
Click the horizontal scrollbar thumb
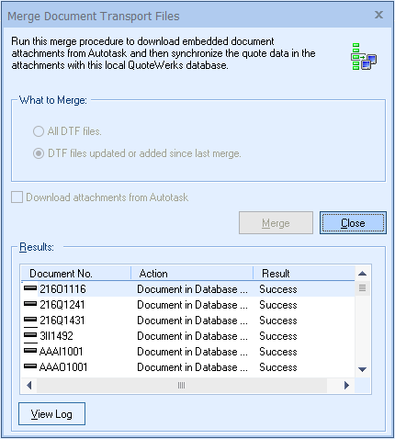click(182, 385)
